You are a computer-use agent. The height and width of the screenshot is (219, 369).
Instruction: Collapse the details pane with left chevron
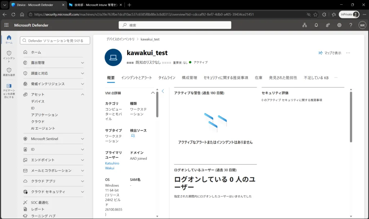[163, 91]
